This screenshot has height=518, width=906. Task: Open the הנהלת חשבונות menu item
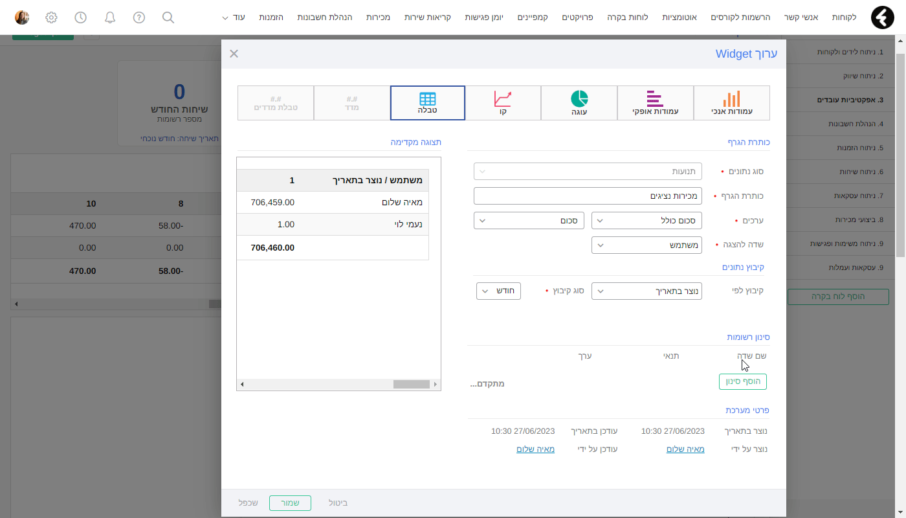point(325,17)
